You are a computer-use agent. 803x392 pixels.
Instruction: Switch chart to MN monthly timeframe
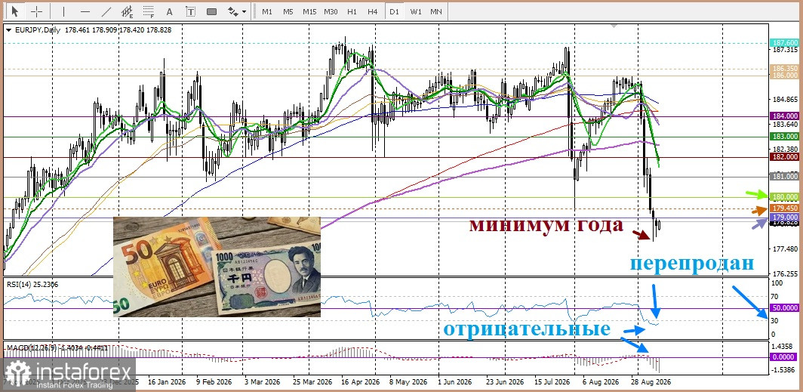point(436,11)
